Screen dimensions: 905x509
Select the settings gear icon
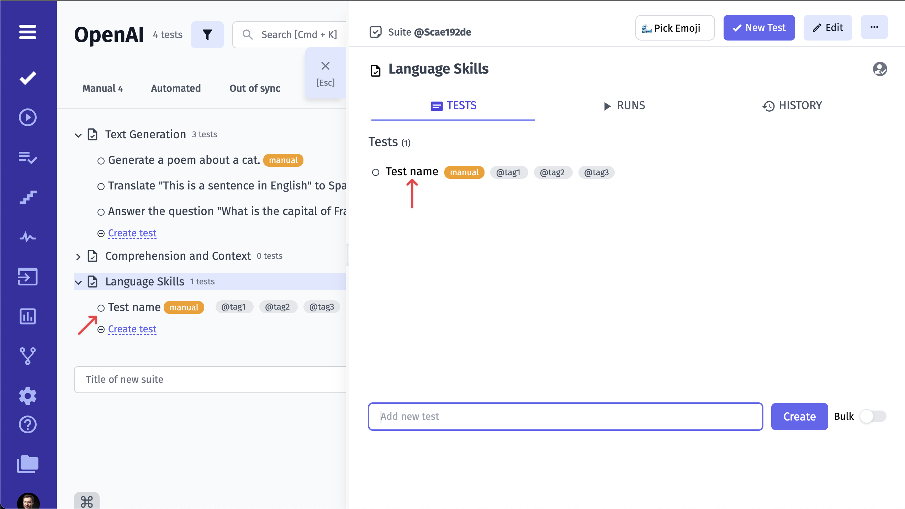click(28, 396)
